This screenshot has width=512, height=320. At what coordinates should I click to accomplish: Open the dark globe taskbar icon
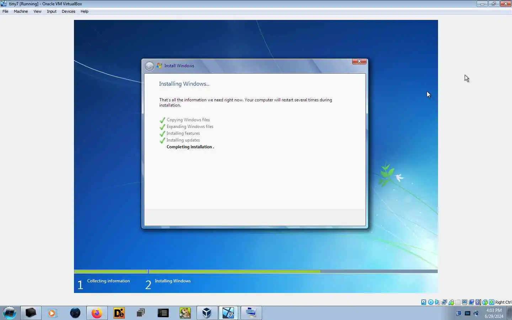point(75,313)
